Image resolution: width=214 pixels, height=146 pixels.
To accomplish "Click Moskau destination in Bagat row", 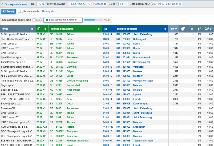I will pos(138,90).
